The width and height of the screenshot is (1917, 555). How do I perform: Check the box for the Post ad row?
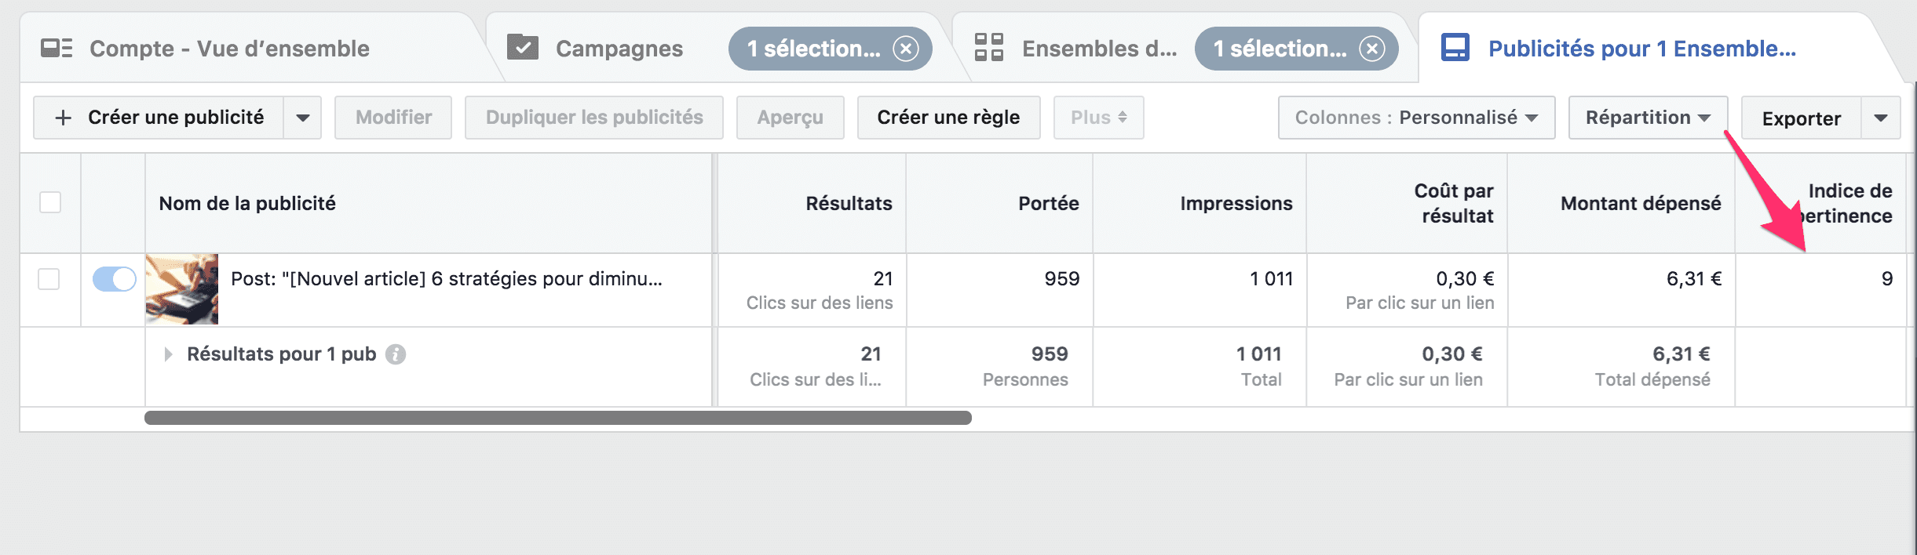(x=49, y=279)
